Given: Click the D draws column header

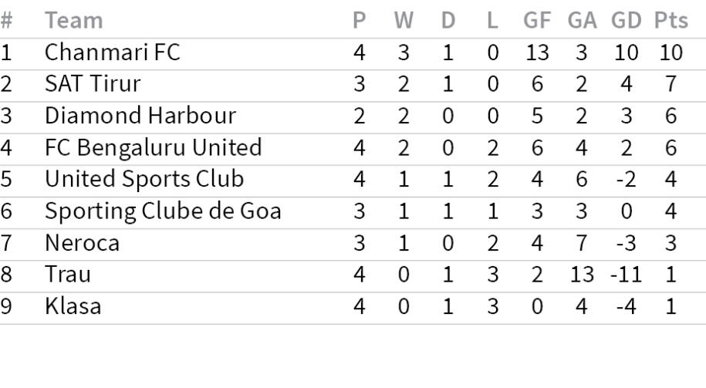Looking at the screenshot, I should pos(448,20).
